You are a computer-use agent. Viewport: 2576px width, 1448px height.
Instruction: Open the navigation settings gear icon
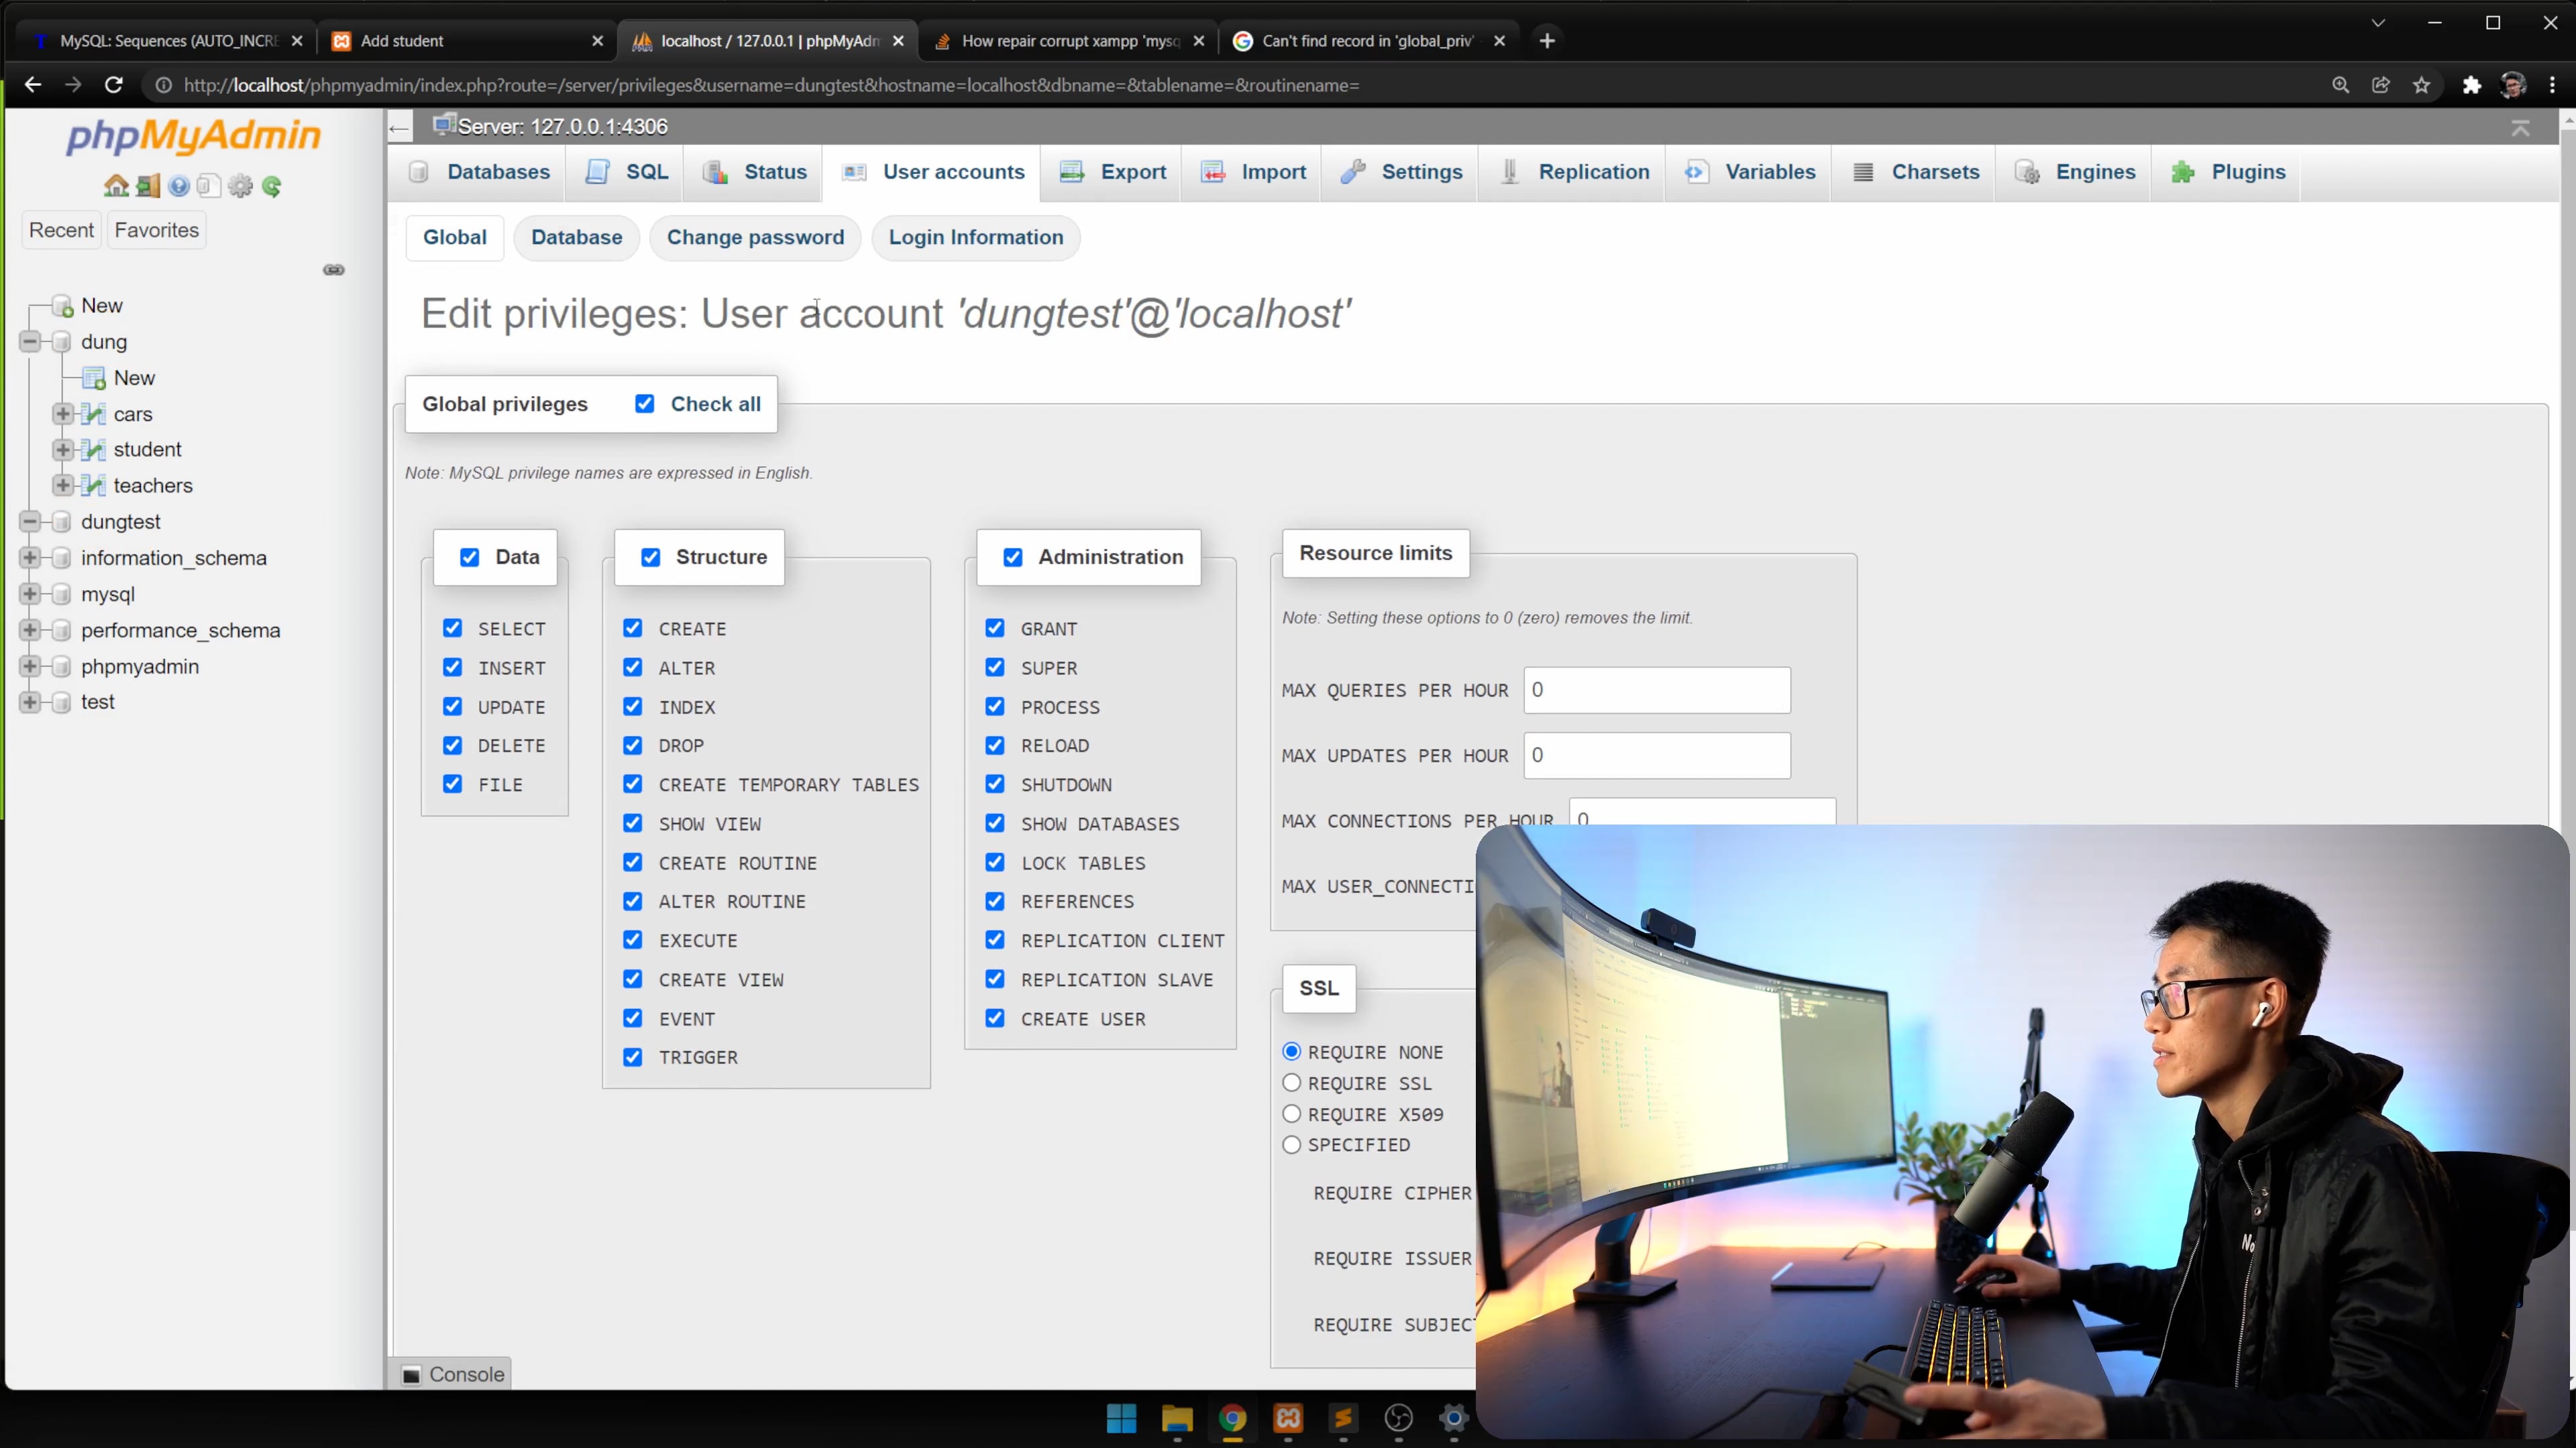tap(240, 186)
